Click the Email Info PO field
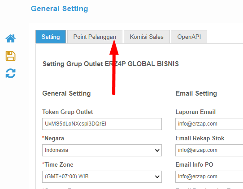This screenshot has height=189, width=243. (209, 176)
